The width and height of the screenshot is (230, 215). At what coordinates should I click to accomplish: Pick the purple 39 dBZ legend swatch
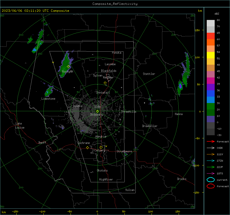(211, 87)
